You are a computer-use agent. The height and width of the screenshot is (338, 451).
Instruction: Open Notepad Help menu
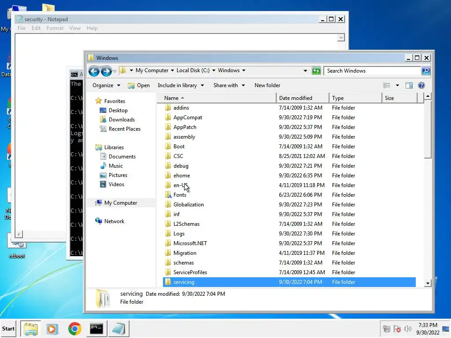pos(92,28)
